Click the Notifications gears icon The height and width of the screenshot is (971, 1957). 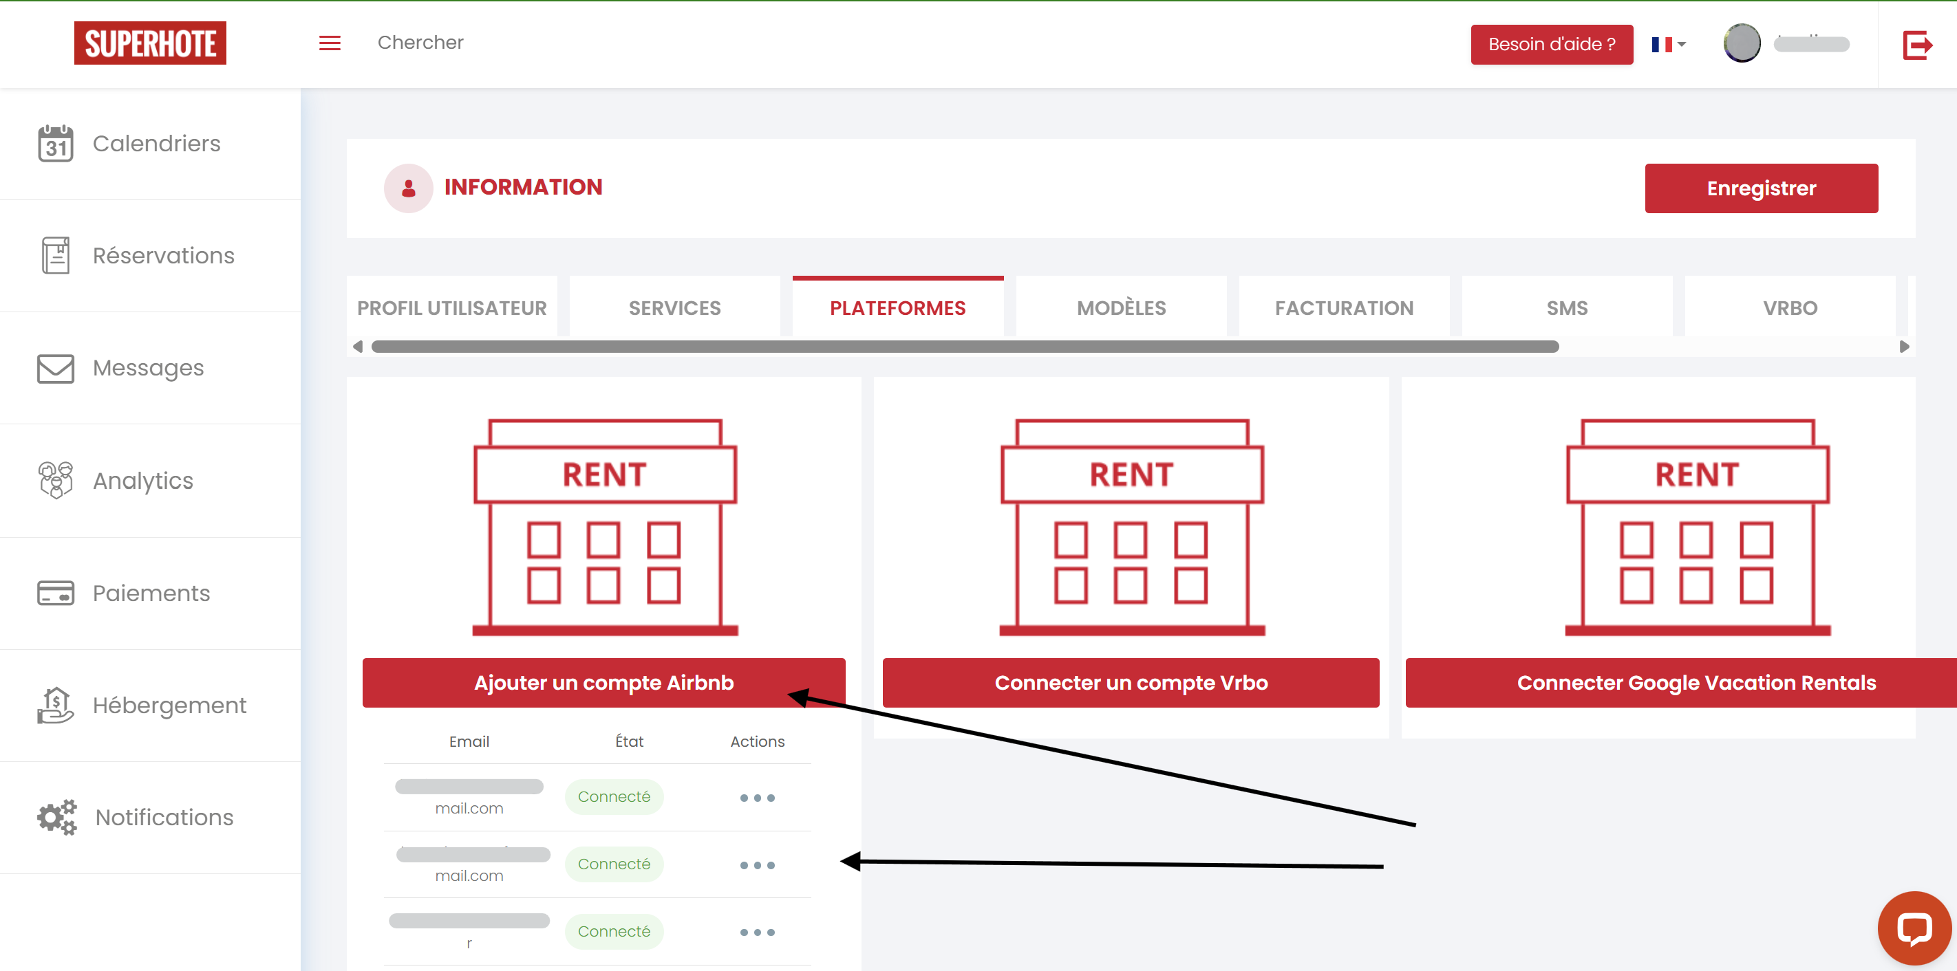pyautogui.click(x=57, y=818)
